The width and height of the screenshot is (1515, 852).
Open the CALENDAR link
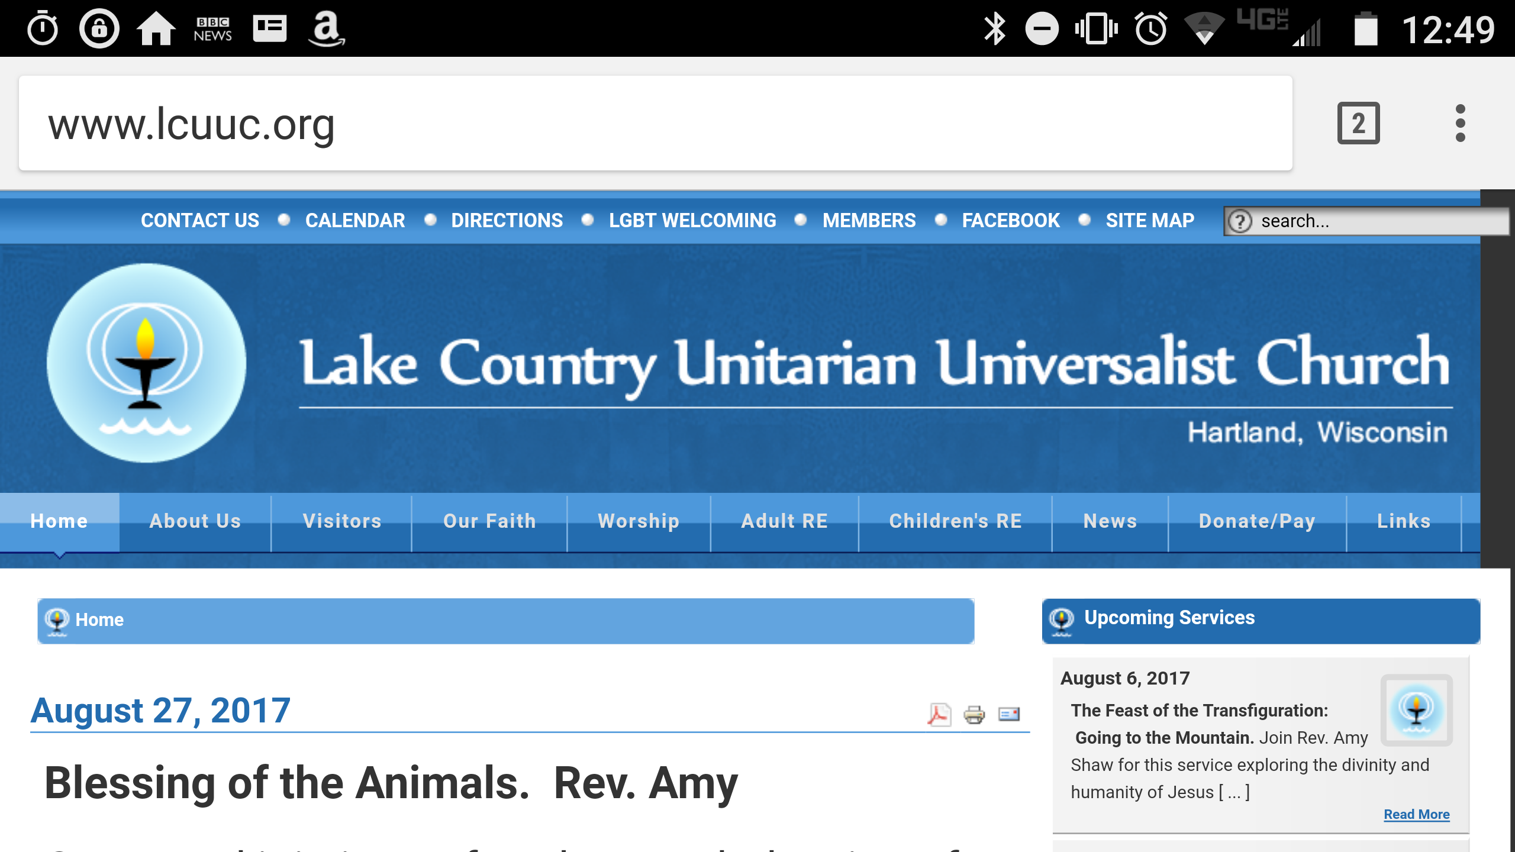tap(355, 221)
